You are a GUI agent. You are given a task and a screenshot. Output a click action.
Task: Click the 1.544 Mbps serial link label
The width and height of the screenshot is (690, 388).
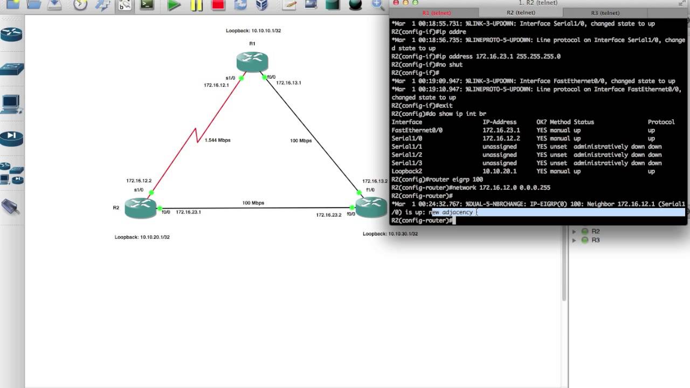pos(217,140)
